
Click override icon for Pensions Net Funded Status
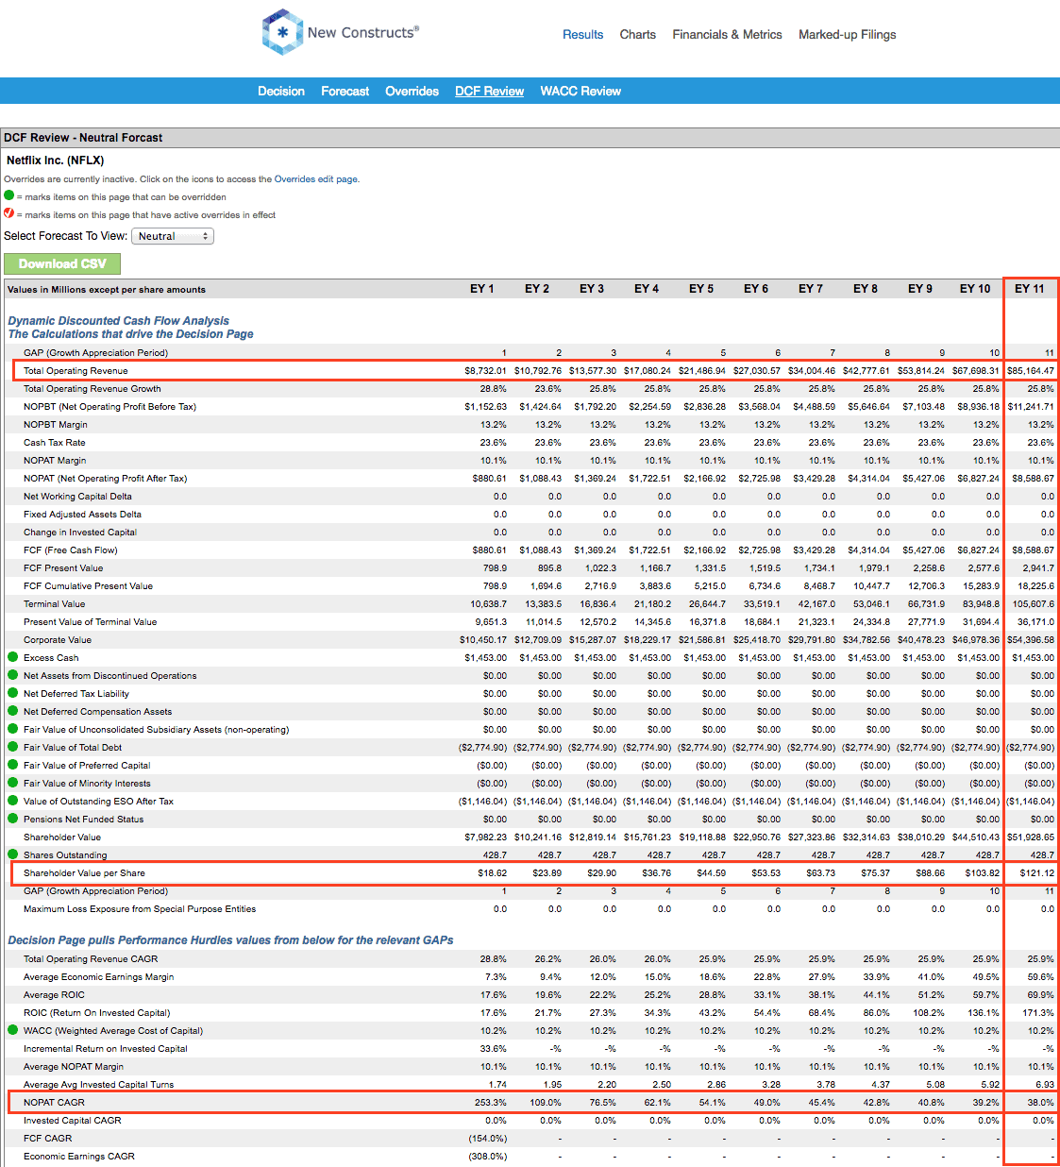[x=13, y=819]
